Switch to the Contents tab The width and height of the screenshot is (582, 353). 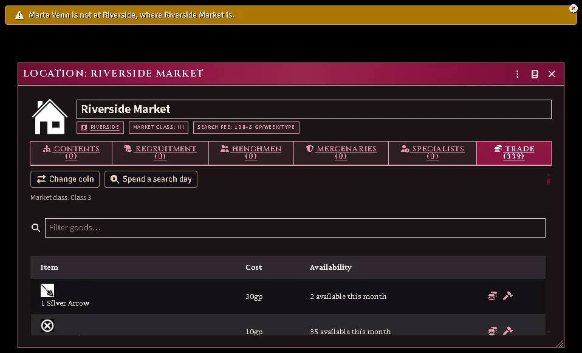71,153
